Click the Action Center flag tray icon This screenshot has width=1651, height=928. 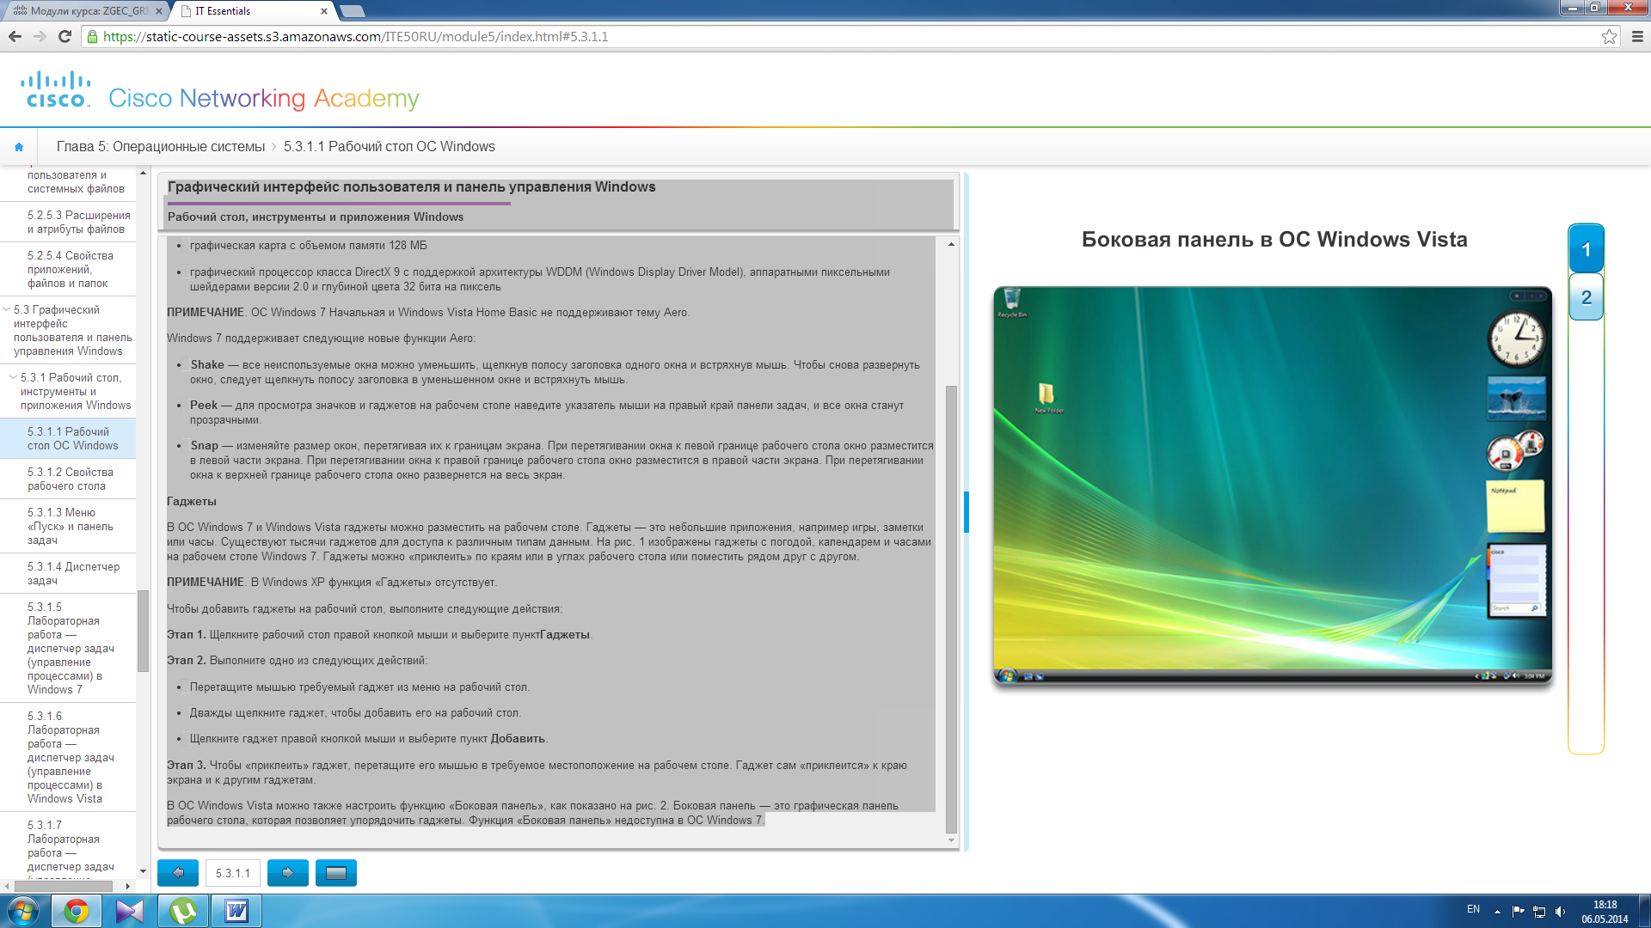point(1518,911)
